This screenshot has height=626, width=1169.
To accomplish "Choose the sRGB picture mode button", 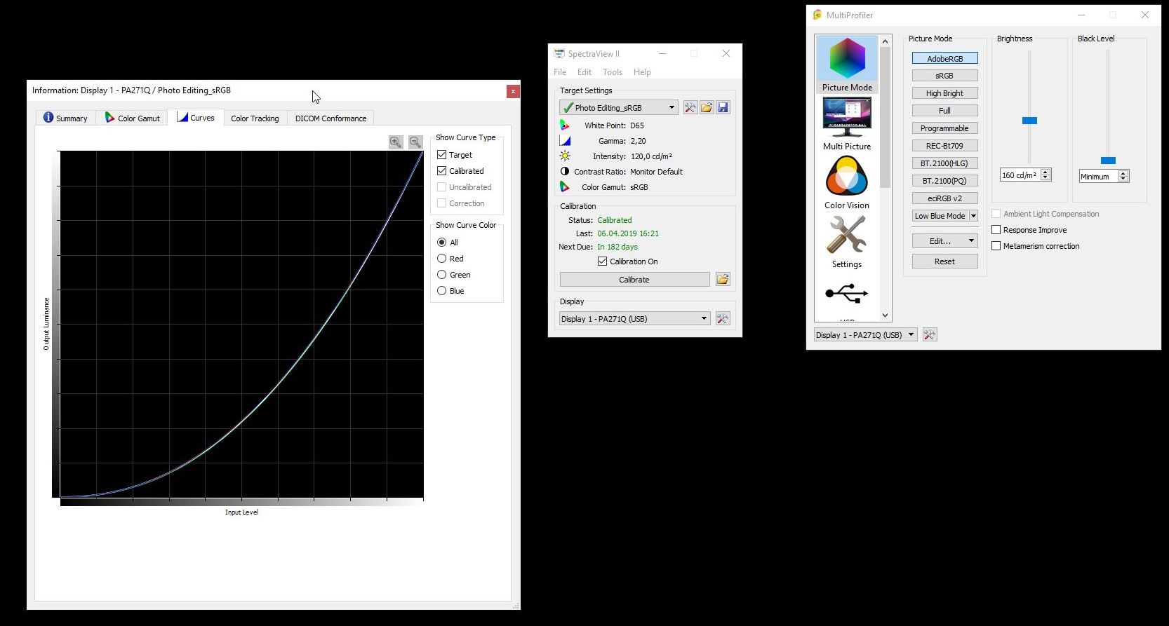I will [x=944, y=76].
